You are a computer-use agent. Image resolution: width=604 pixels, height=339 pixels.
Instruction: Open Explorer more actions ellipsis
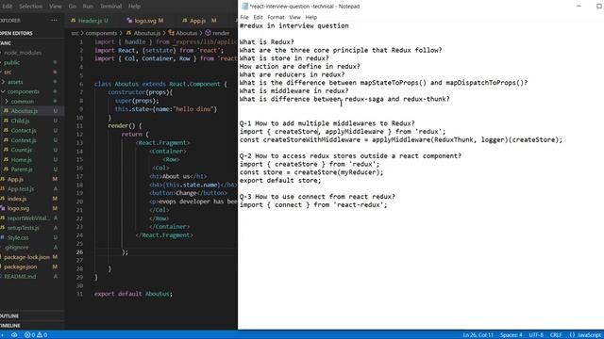click(54, 21)
